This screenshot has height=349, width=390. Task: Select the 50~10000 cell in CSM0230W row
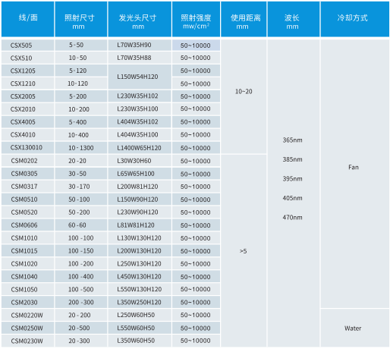(x=196, y=341)
